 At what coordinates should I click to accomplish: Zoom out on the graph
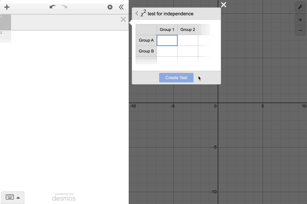pyautogui.click(x=300, y=30)
